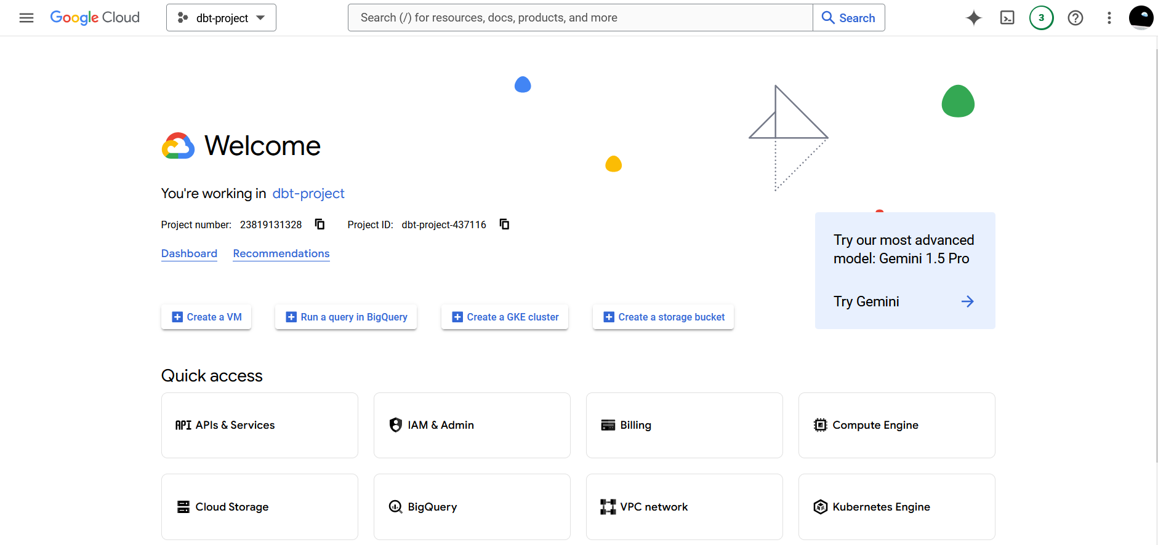
Task: Open BigQuery quick access card
Action: pos(472,507)
